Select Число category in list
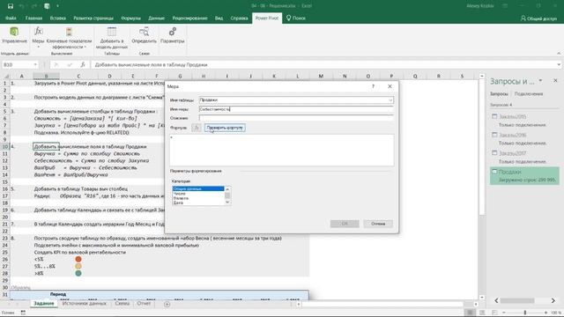 (x=197, y=194)
